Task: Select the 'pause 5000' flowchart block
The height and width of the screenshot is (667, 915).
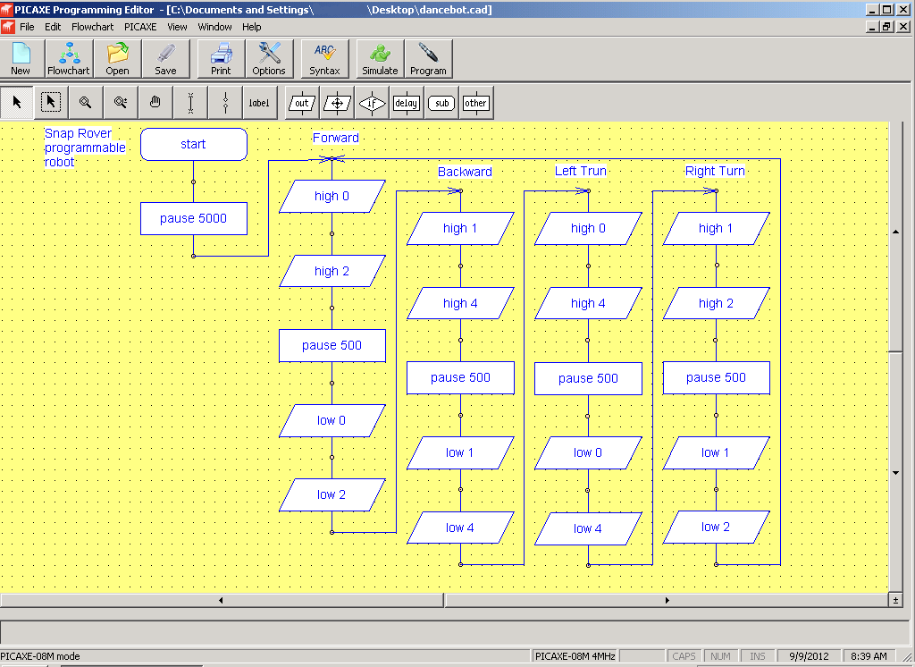Action: coord(194,219)
